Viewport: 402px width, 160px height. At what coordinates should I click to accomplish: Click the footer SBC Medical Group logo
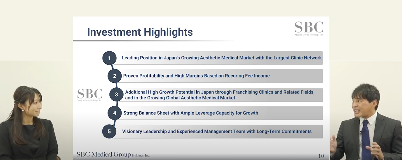(x=113, y=155)
